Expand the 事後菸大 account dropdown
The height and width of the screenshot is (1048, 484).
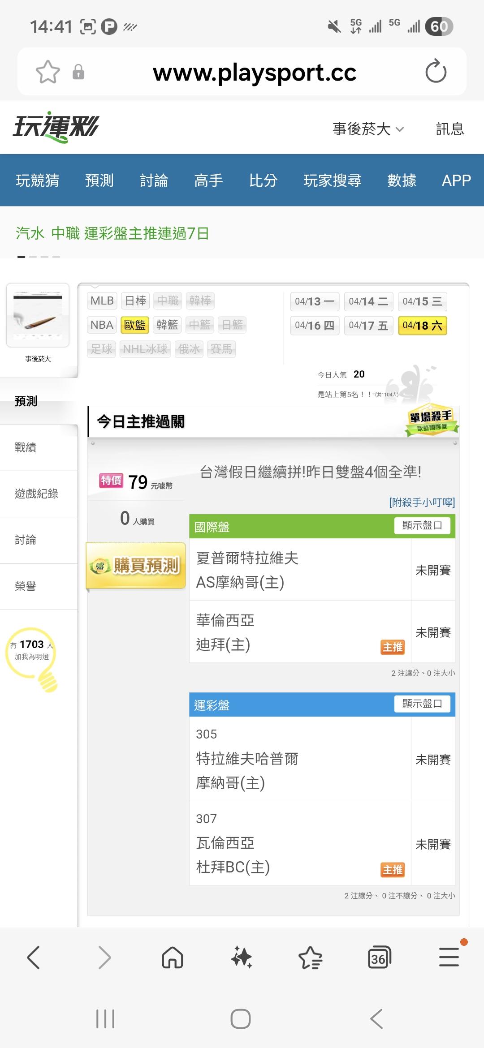pos(368,129)
